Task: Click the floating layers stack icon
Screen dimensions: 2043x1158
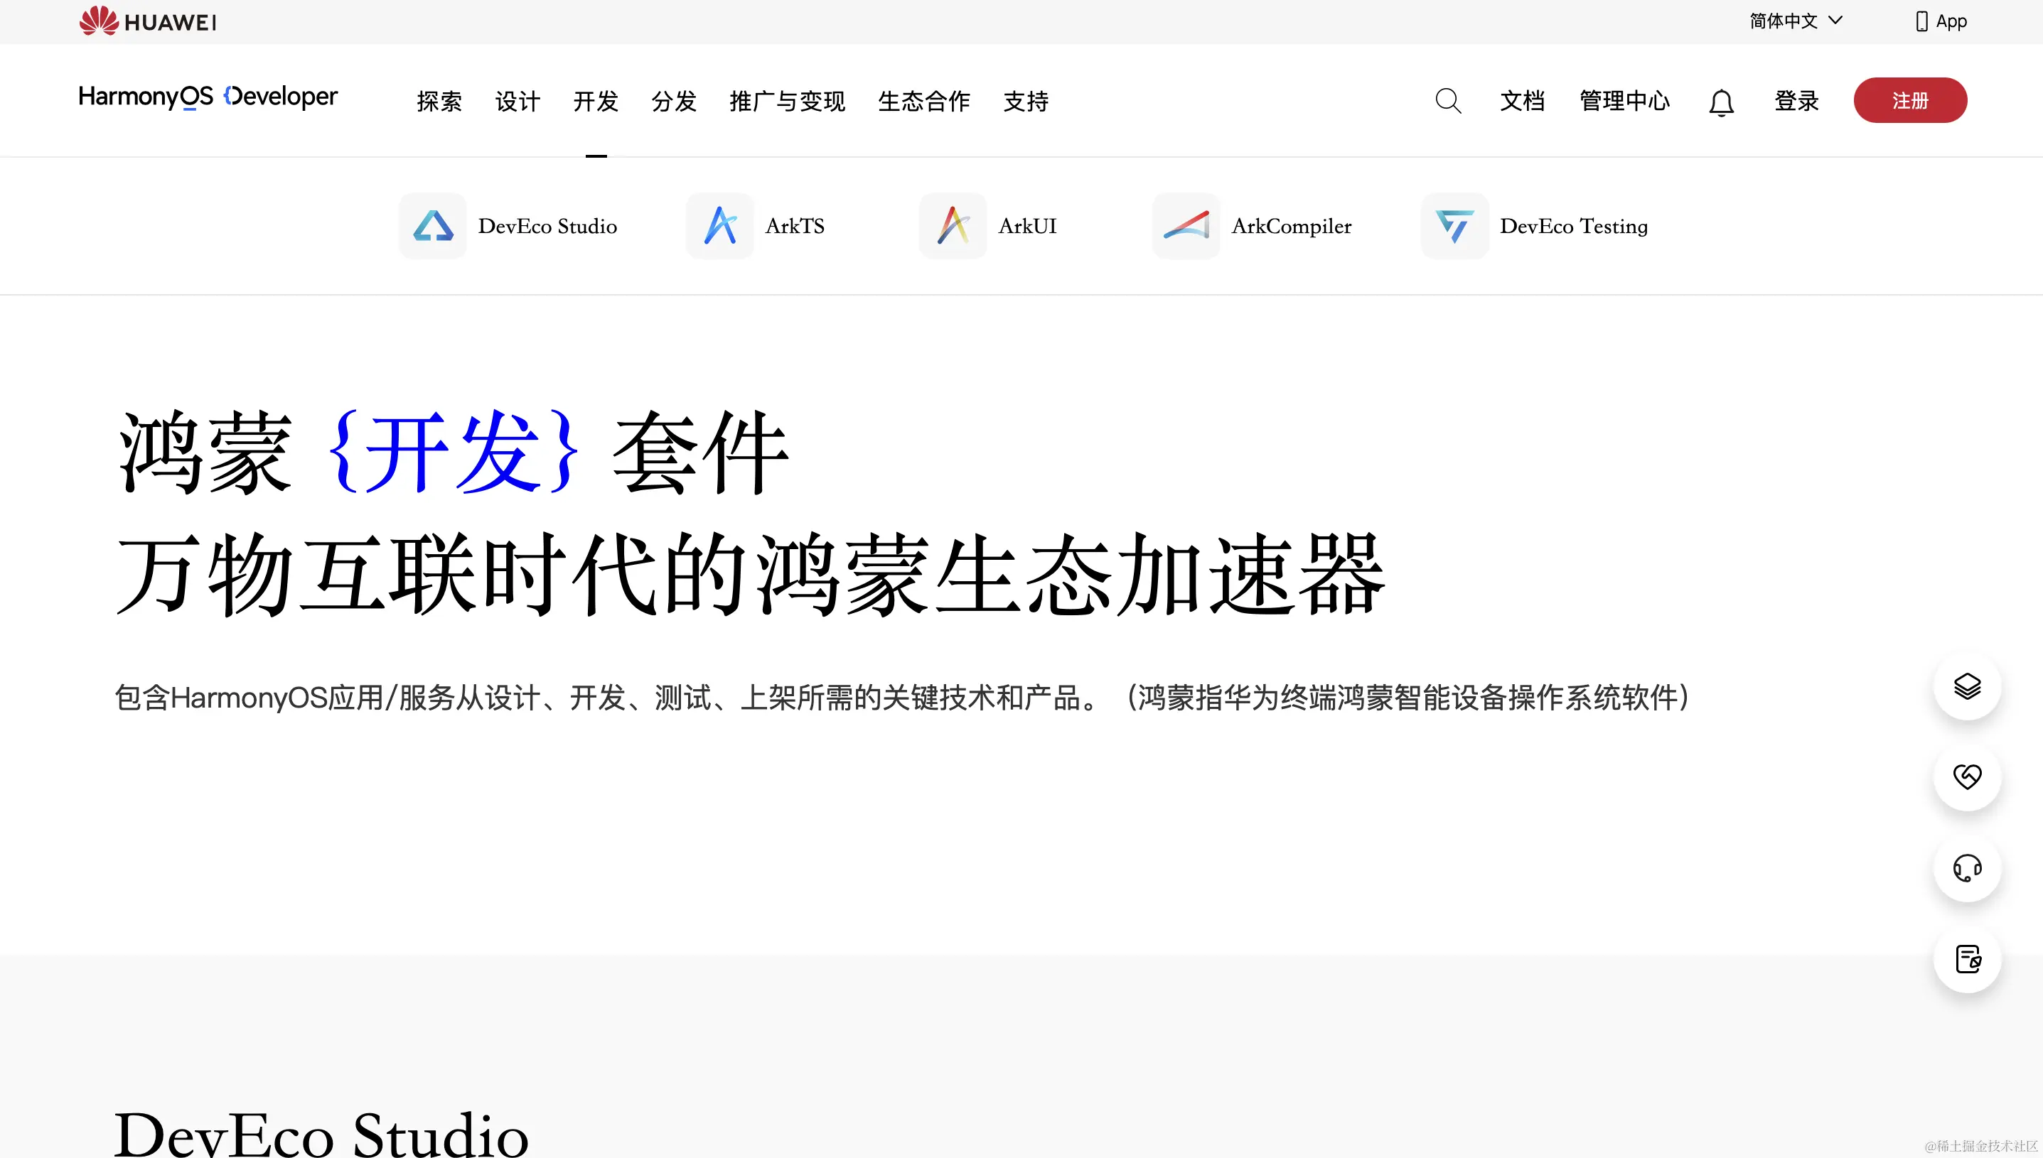Action: pyautogui.click(x=1967, y=686)
